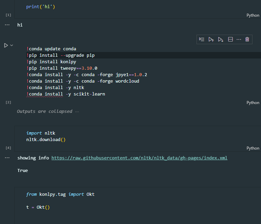Click the t = Okt() line
The image size is (261, 224).
click(38, 207)
